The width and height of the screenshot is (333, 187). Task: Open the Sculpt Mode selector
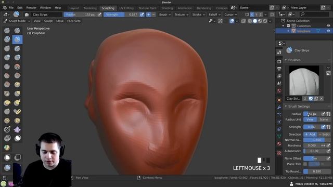tap(17, 21)
